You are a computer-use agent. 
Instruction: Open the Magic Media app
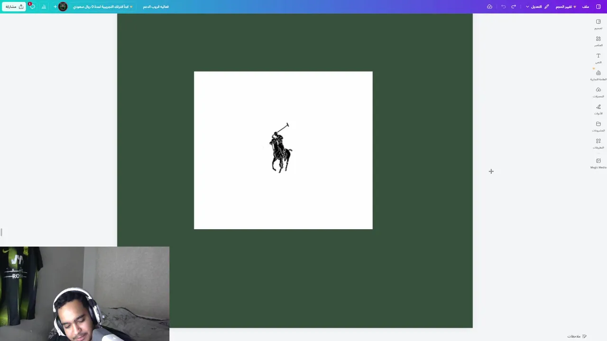pos(598,163)
